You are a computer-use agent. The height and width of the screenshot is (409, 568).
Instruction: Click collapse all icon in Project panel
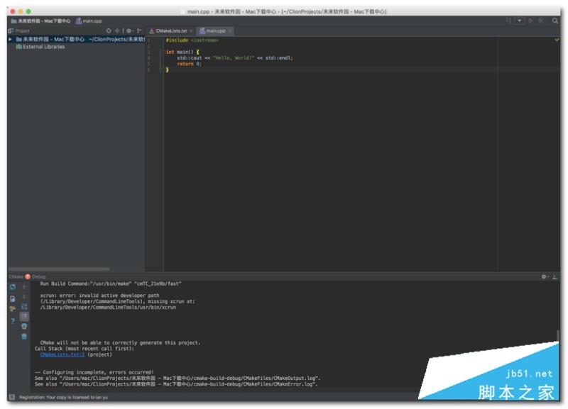[x=117, y=30]
